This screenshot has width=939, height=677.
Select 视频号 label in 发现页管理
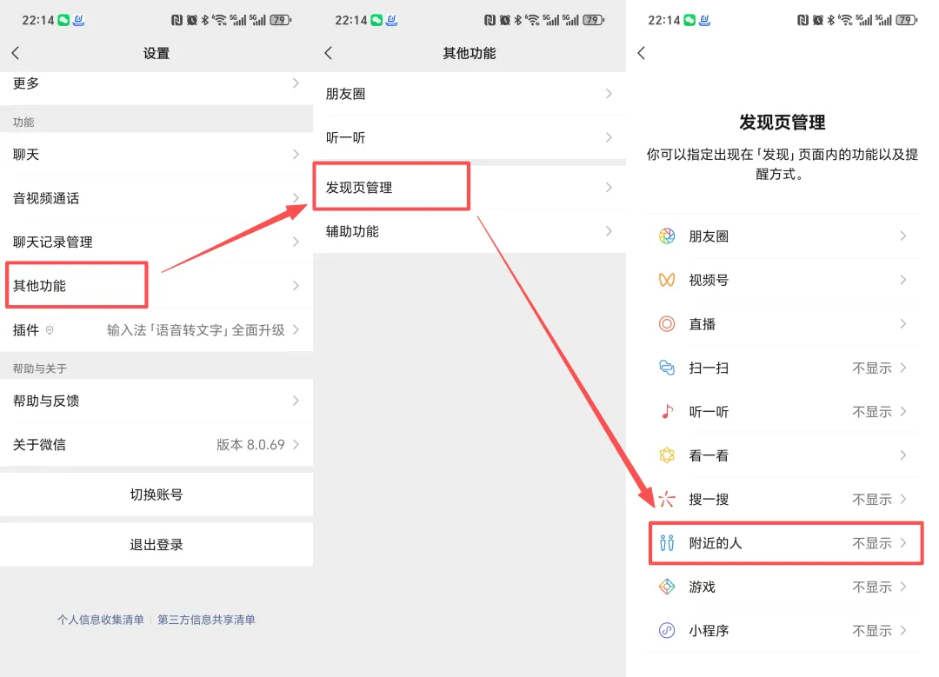(x=709, y=280)
